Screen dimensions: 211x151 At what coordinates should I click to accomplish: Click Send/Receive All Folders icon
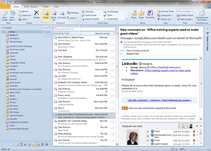pyautogui.click(x=202, y=13)
